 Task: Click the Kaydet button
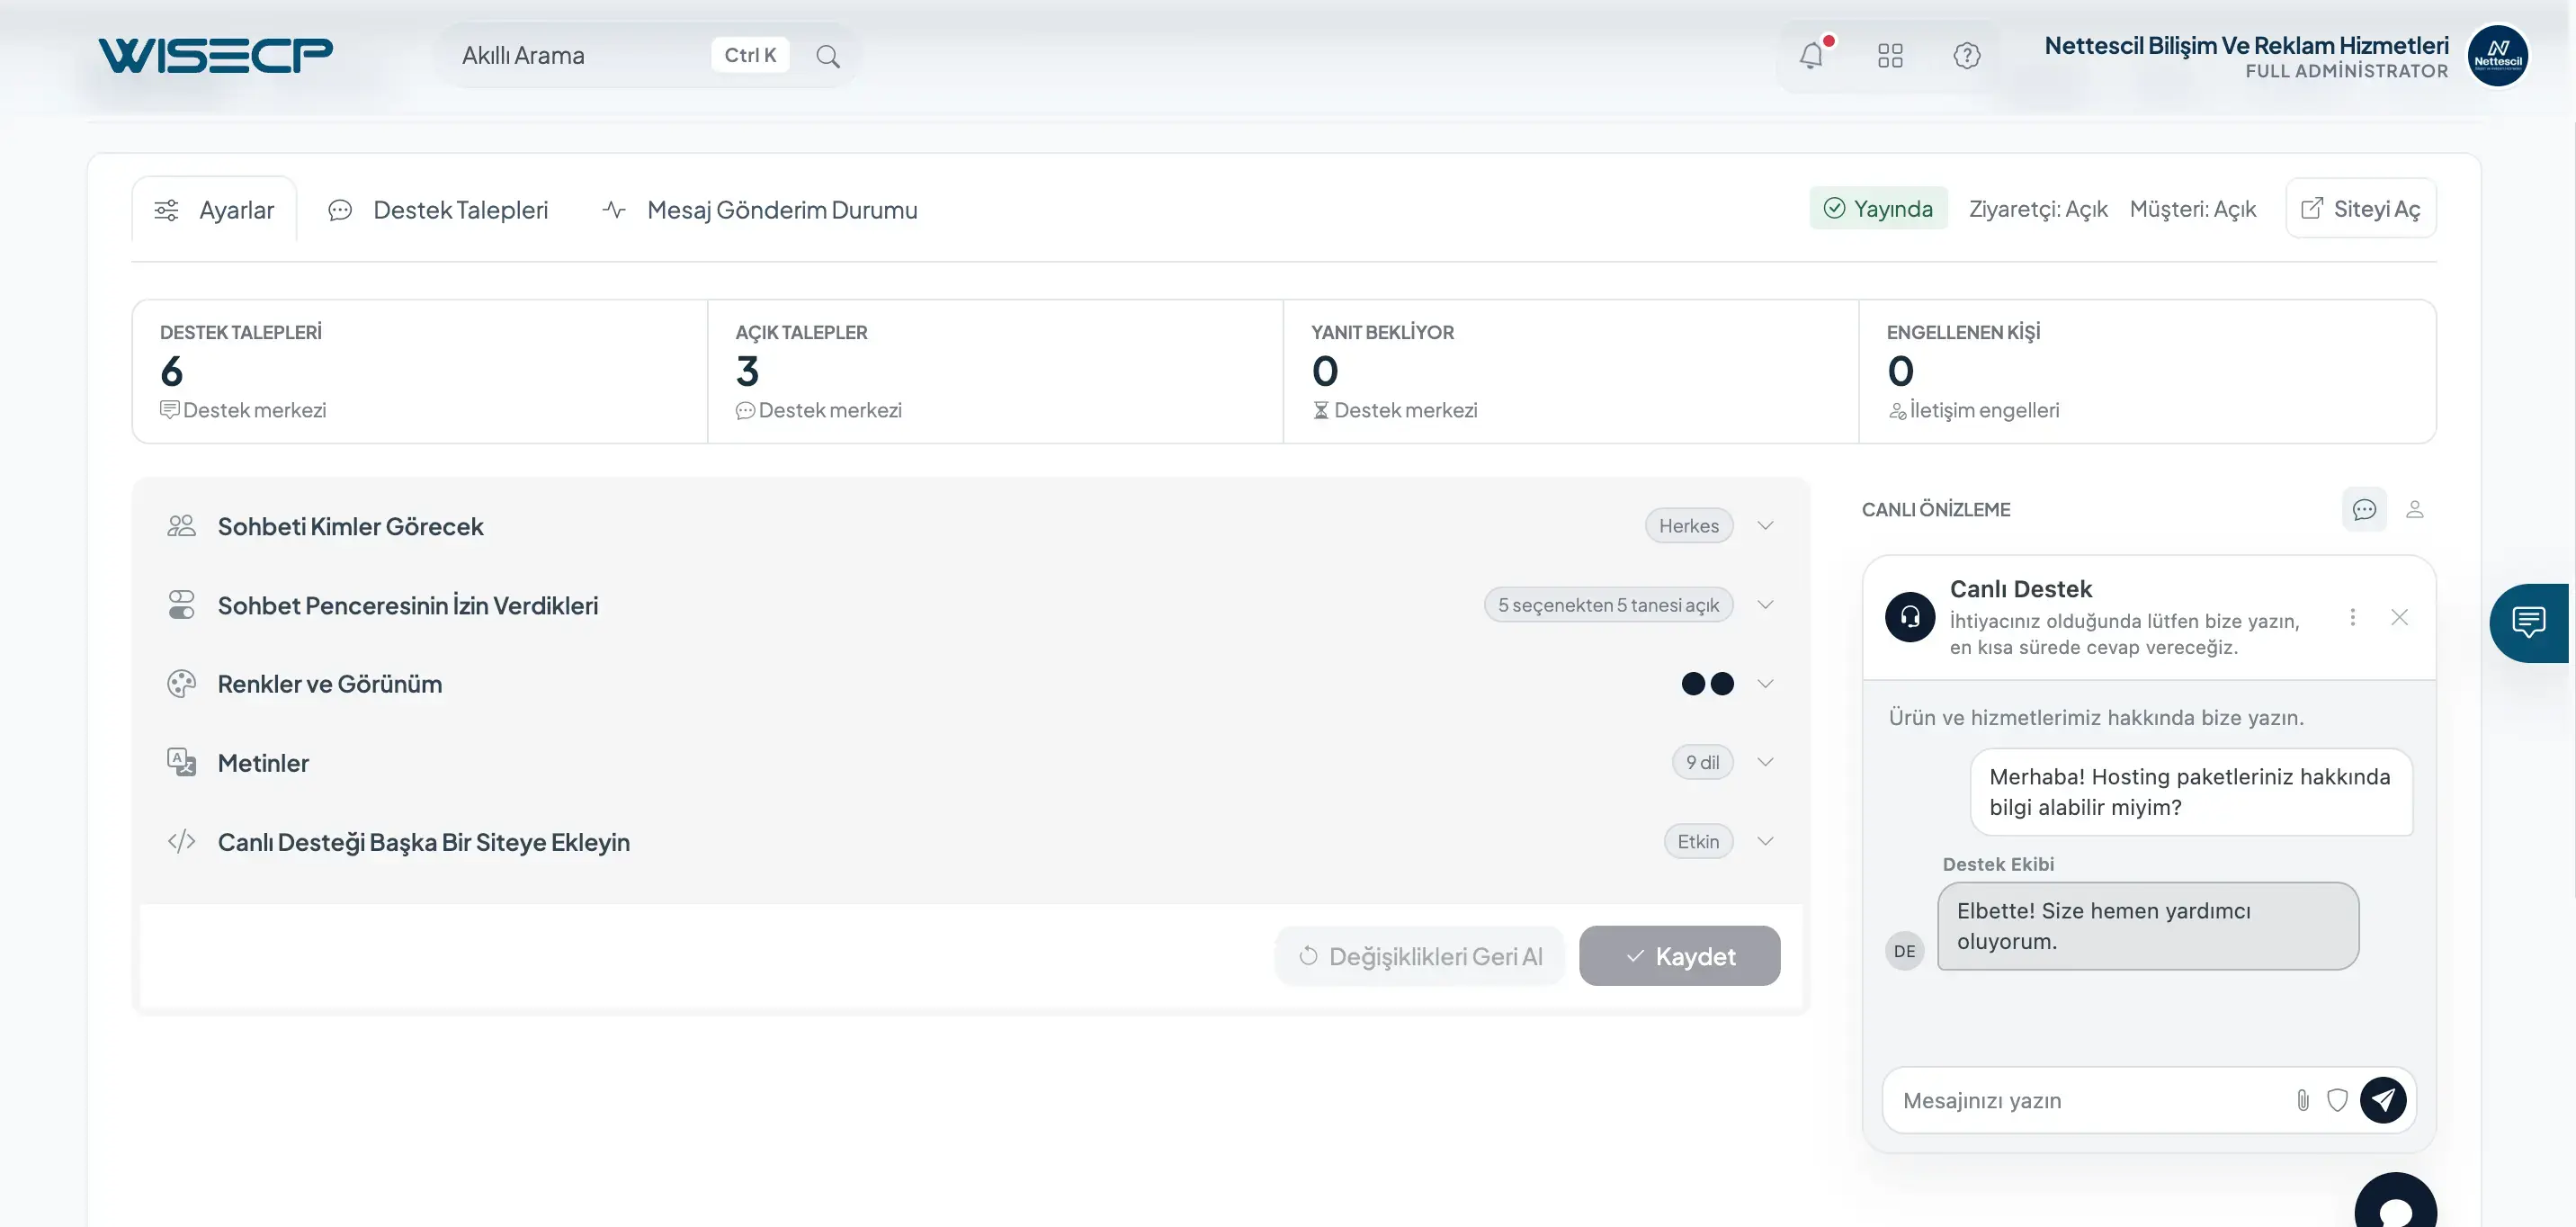pos(1679,956)
